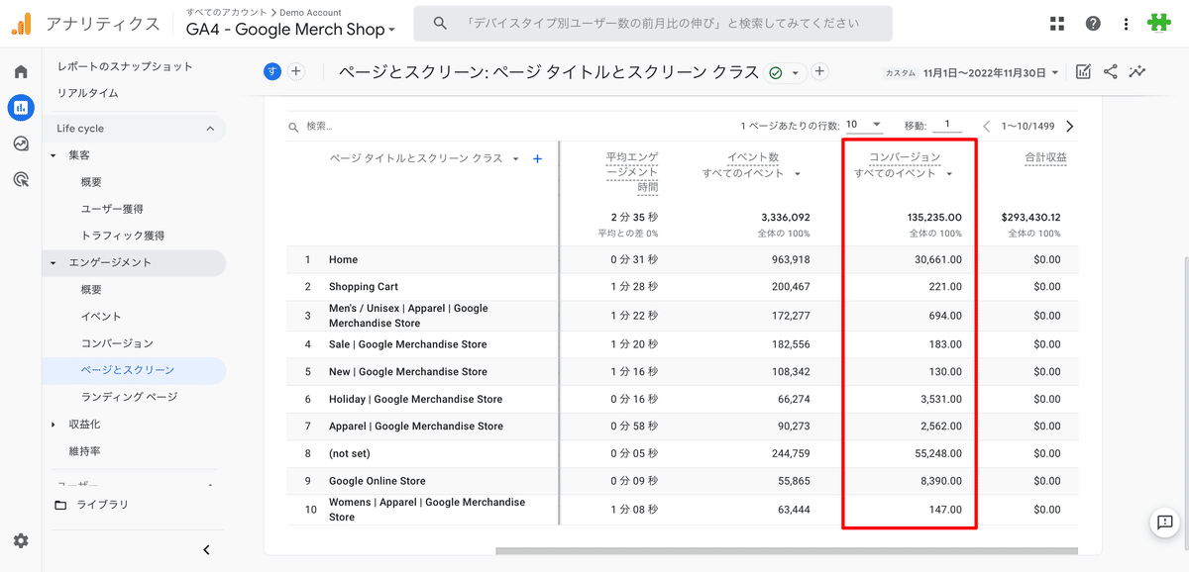Open the Home icon in left rail

(21, 71)
